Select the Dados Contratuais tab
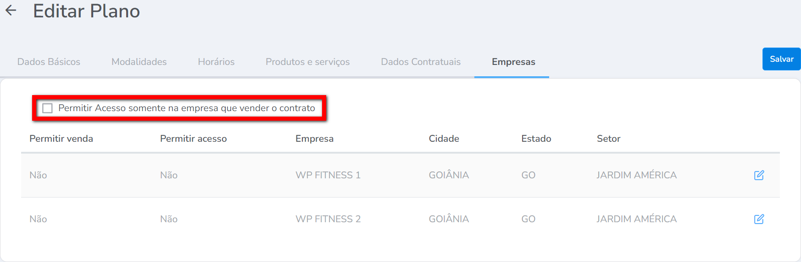 point(421,62)
